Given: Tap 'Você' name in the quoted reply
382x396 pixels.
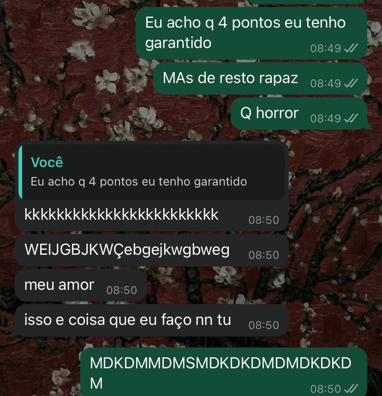Looking at the screenshot, I should pyautogui.click(x=47, y=162).
